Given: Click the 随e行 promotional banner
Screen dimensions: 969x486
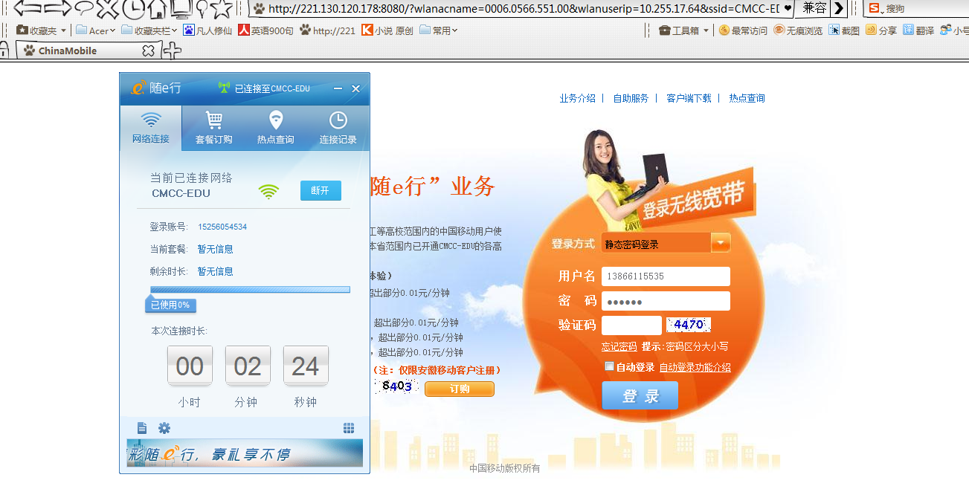Looking at the screenshot, I should 245,453.
